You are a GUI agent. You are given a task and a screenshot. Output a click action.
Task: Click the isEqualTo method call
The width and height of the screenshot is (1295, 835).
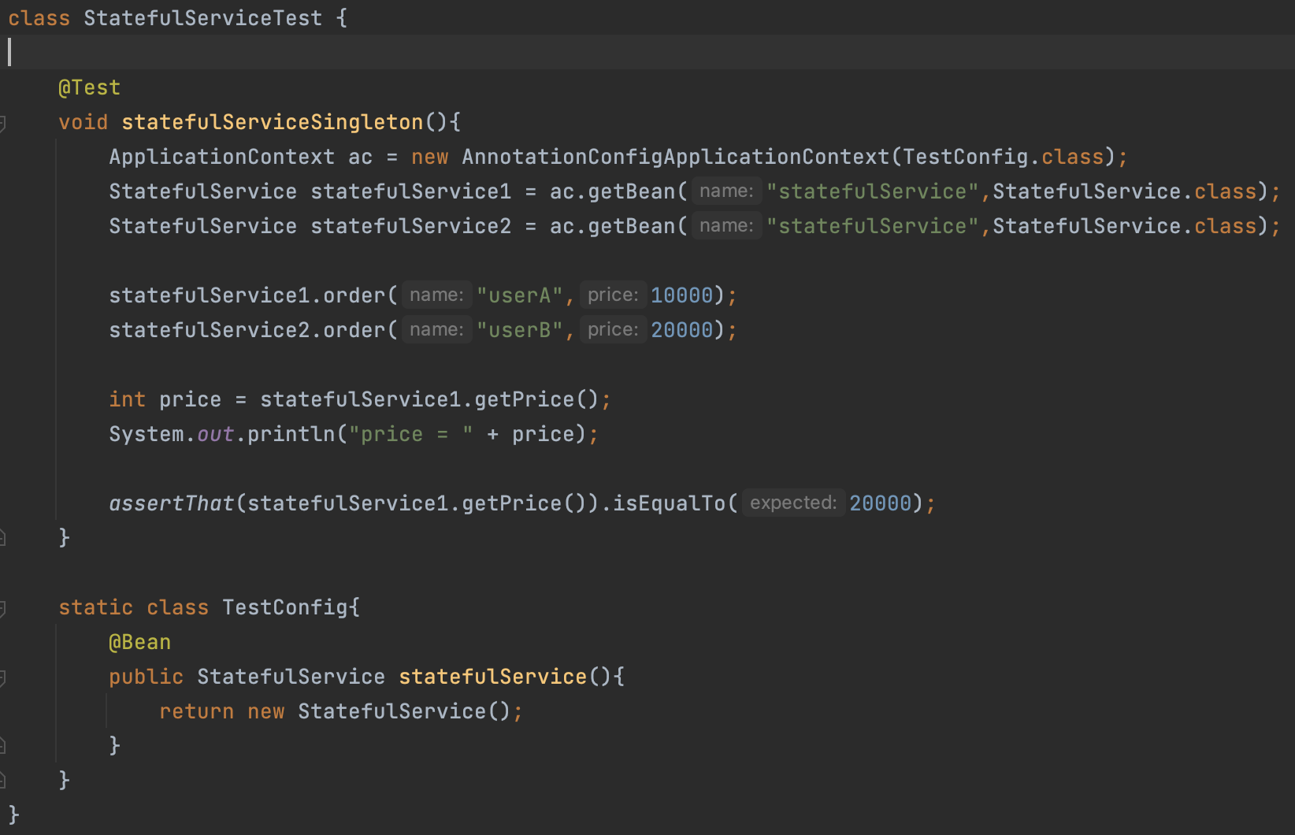click(669, 503)
